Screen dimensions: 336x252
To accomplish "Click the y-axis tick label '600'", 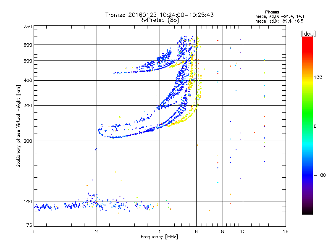I will pyautogui.click(x=28, y=45).
